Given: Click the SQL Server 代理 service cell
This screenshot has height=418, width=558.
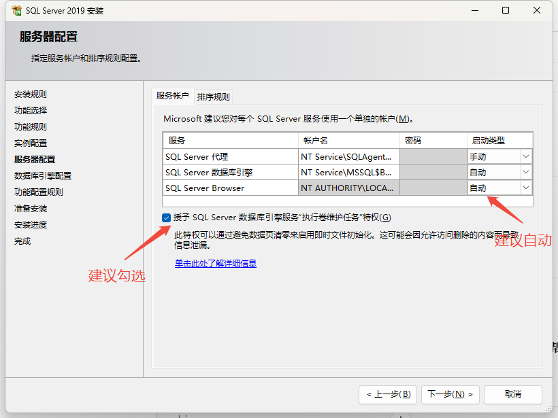Looking at the screenshot, I should (231, 157).
